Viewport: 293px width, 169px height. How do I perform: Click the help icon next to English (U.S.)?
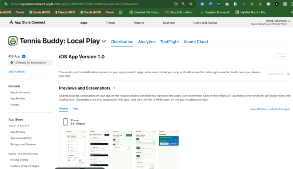(288, 74)
